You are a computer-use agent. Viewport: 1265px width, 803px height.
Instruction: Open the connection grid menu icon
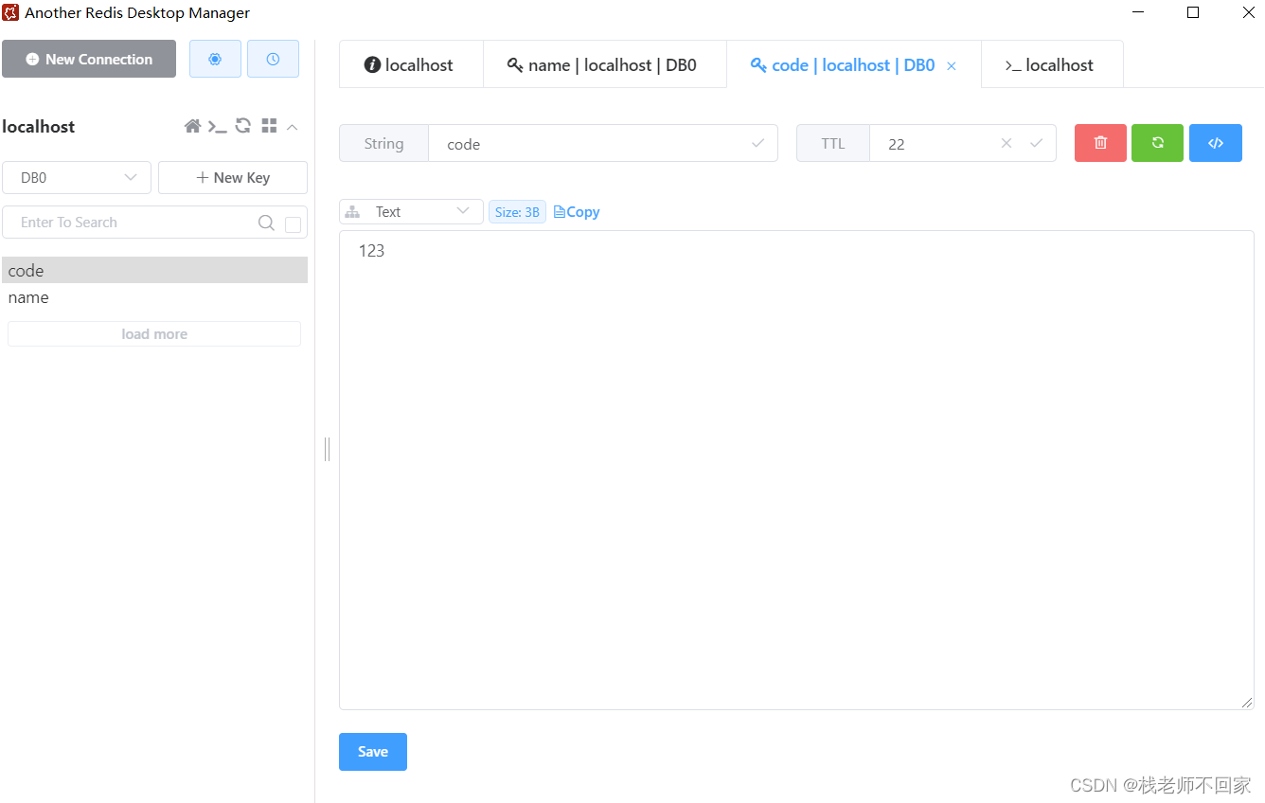[x=269, y=126]
